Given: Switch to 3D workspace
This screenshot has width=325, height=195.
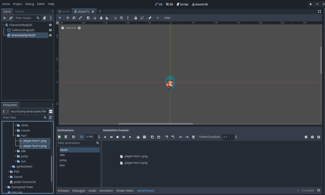Looking at the screenshot, I should click(169, 4).
